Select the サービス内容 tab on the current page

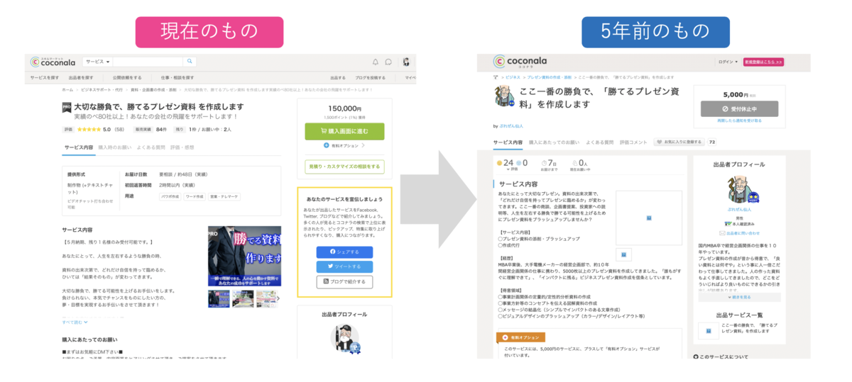tap(78, 147)
